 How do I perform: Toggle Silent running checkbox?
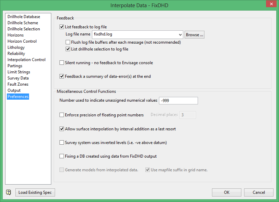click(x=62, y=63)
